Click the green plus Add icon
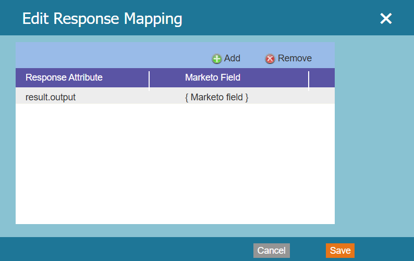Screen dimensions: 414x261 (216, 59)
